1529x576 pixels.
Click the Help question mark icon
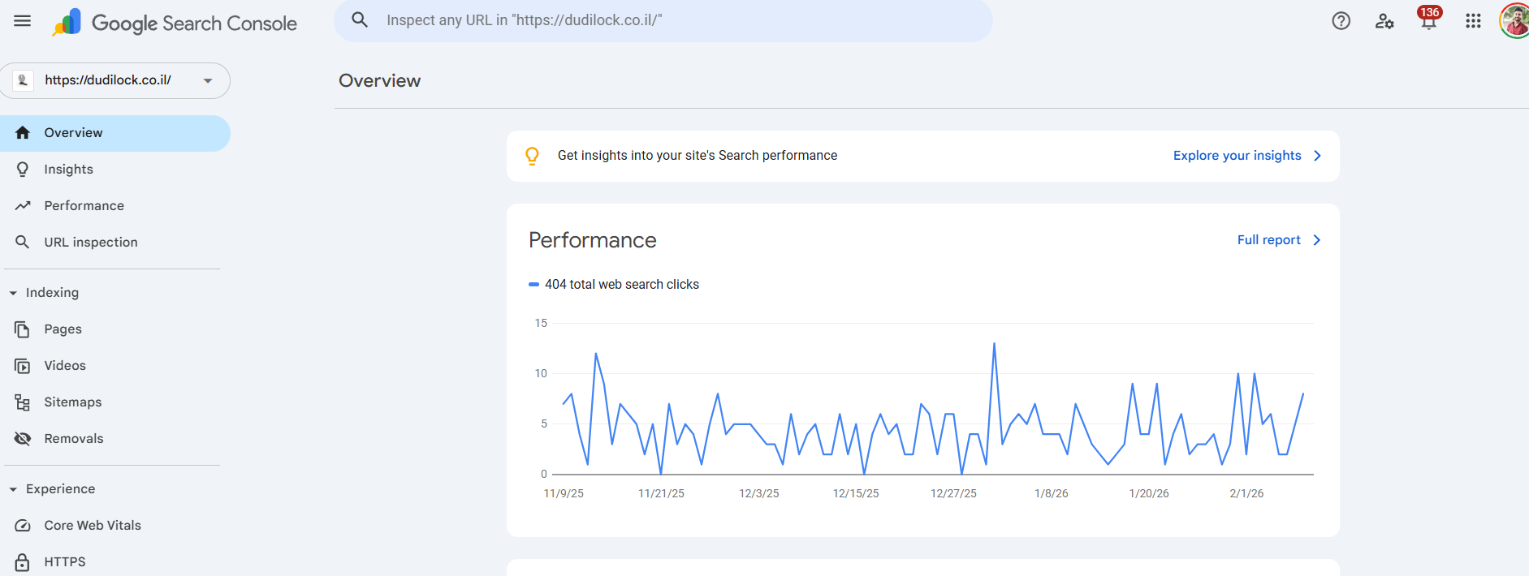point(1341,21)
